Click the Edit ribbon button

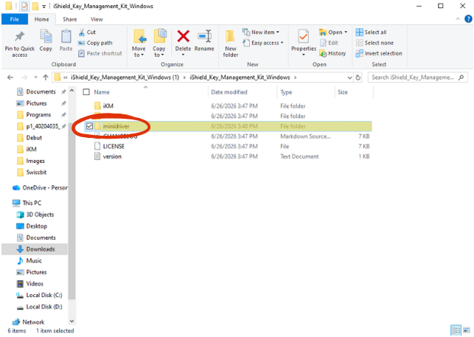pyautogui.click(x=330, y=43)
